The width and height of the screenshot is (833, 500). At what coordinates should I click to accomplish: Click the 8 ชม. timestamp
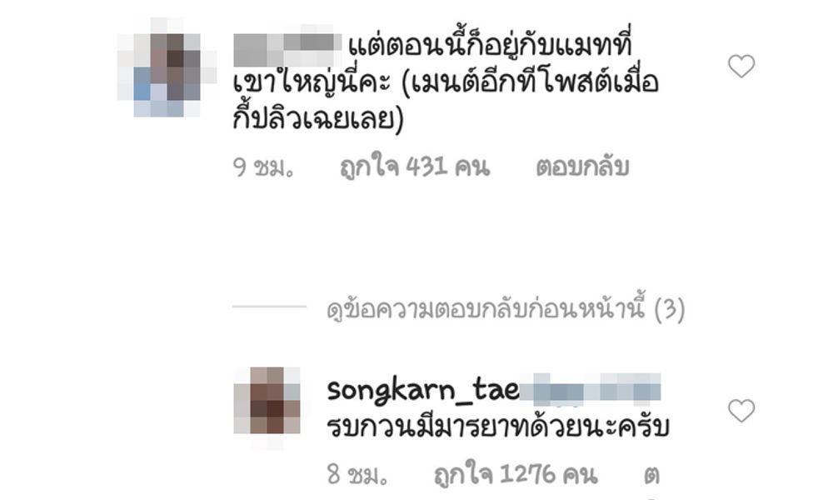pos(357,474)
